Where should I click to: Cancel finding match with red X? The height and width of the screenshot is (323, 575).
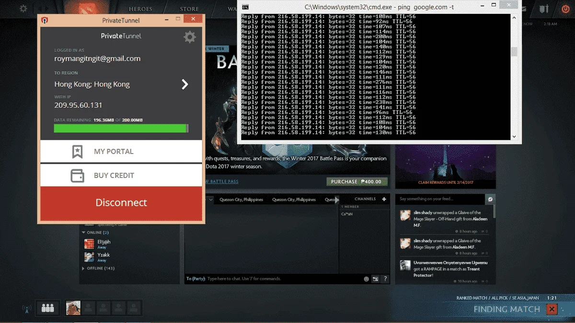[552, 309]
